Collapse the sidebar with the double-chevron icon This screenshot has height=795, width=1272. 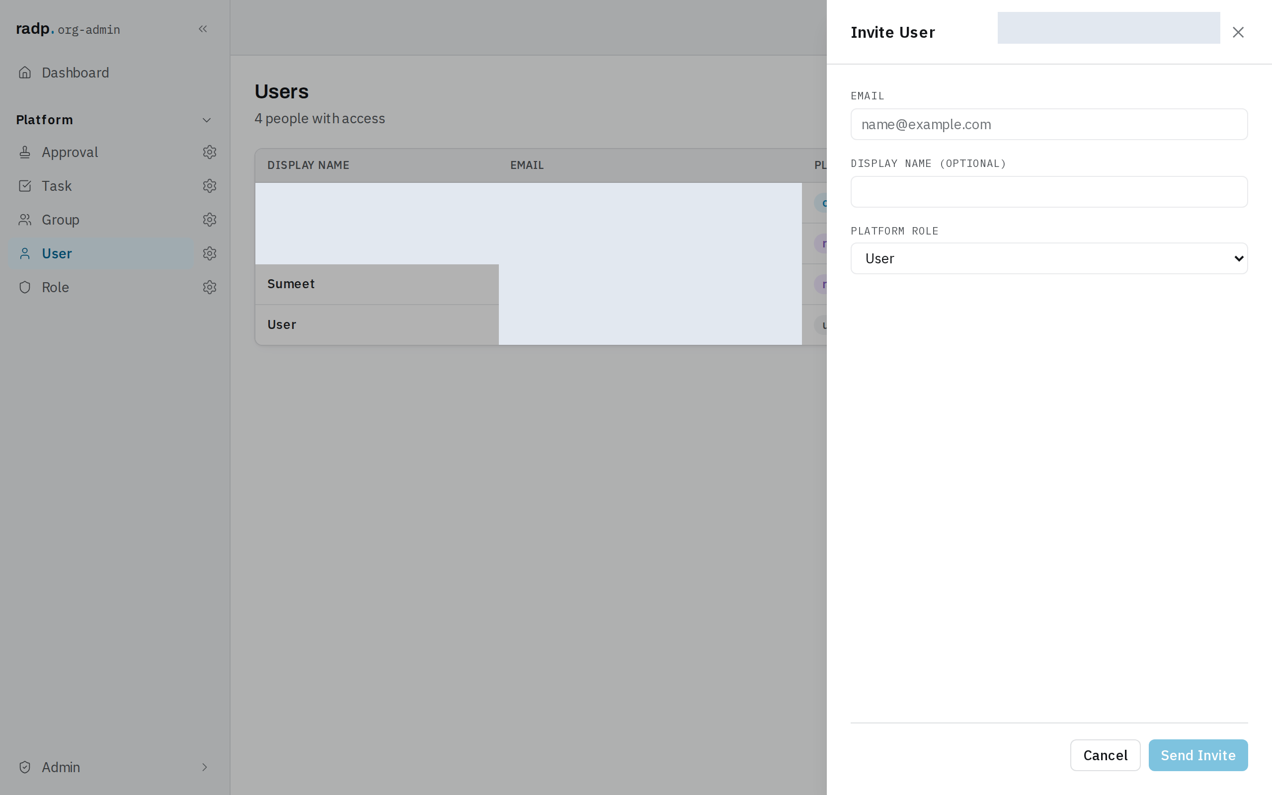(203, 29)
